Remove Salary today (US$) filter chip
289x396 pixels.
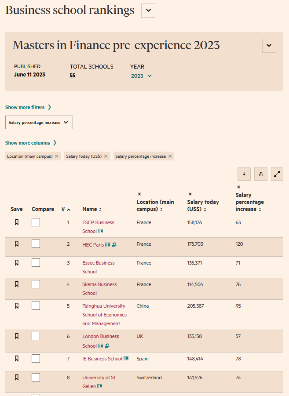[106, 156]
